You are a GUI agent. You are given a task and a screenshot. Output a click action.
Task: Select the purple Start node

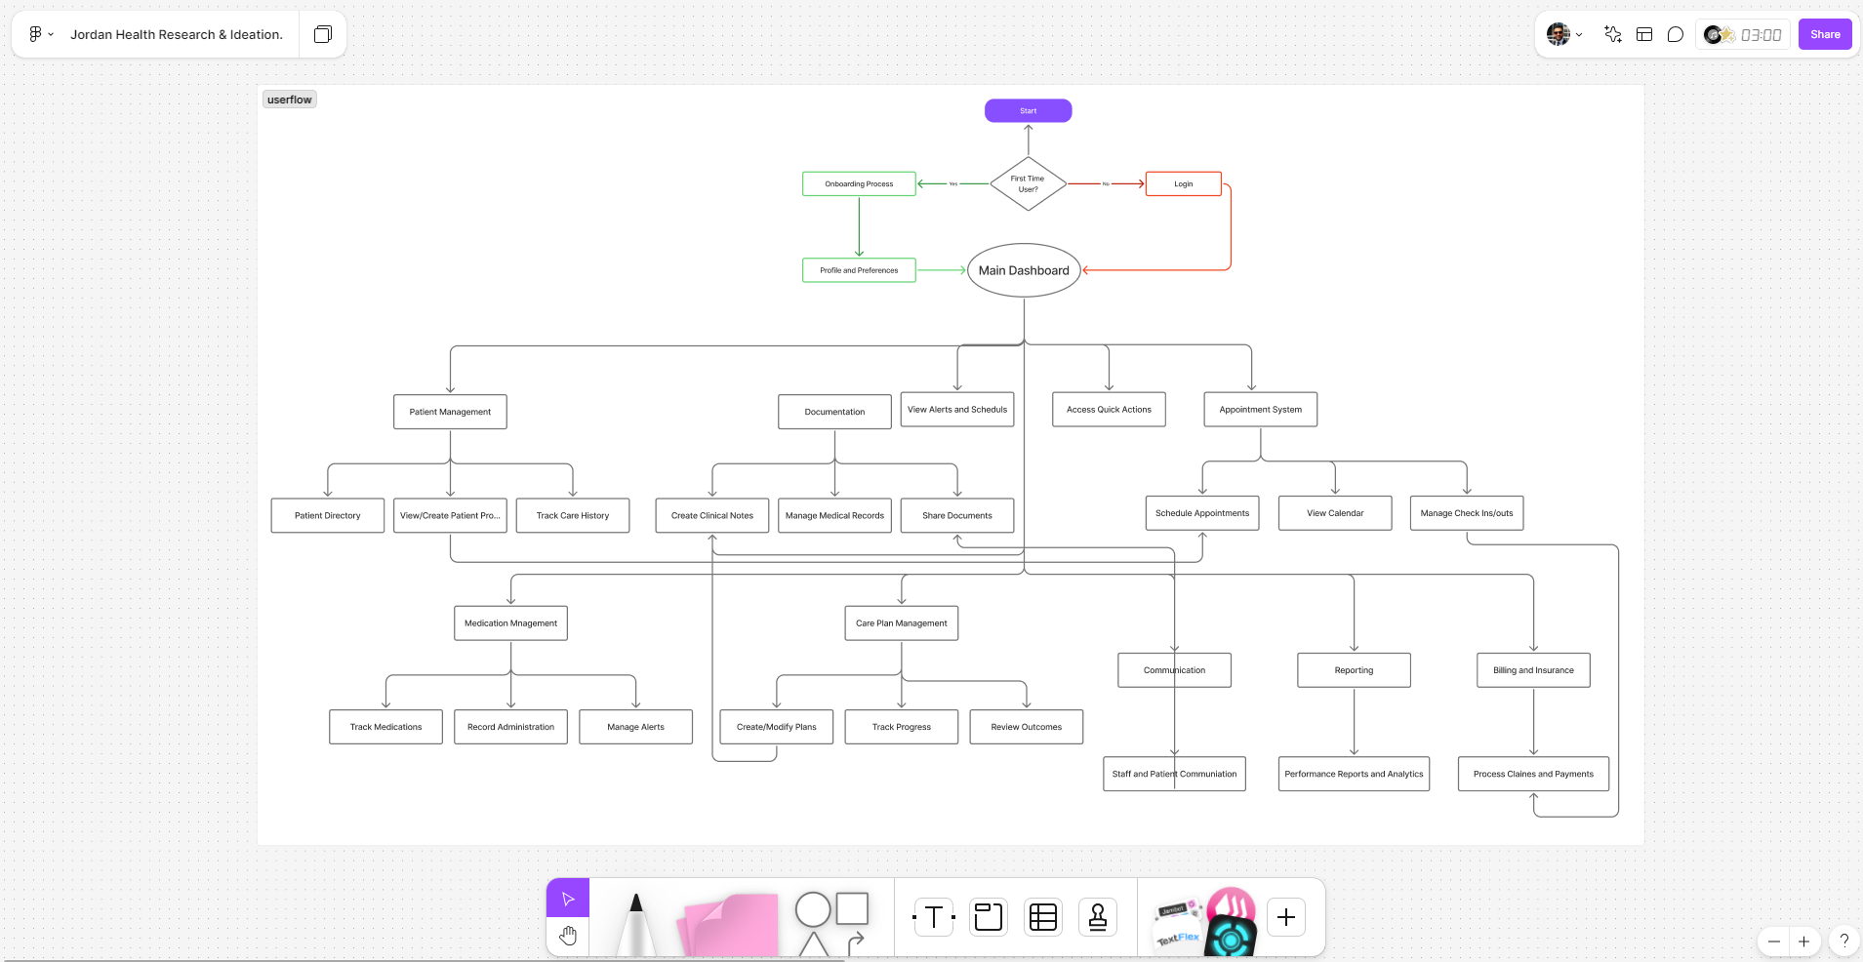pyautogui.click(x=1028, y=110)
